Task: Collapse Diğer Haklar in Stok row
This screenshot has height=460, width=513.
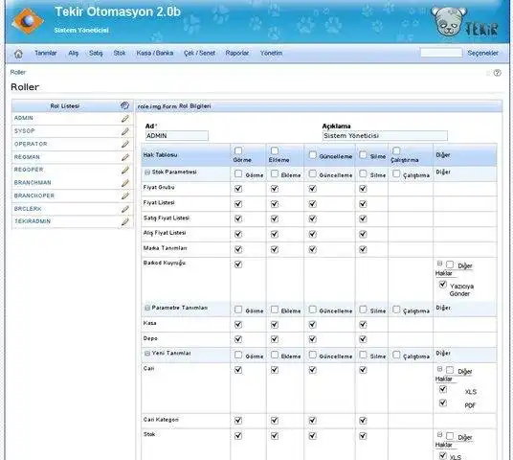Action: 439,435
